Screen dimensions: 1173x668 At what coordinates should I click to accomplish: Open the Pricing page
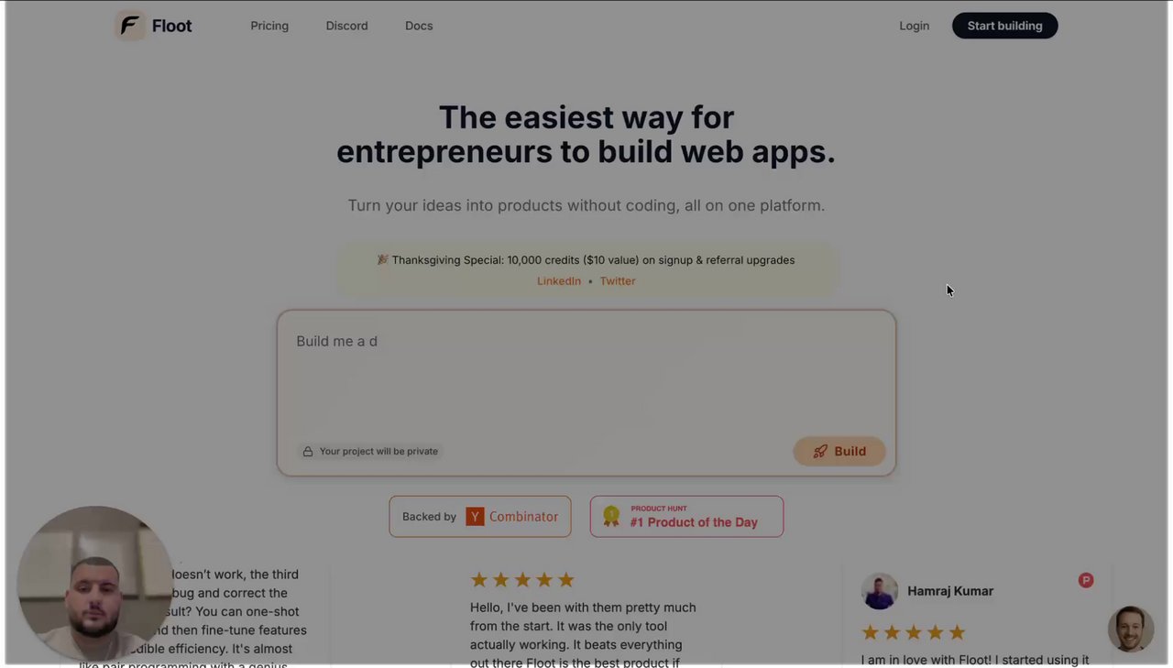click(269, 26)
